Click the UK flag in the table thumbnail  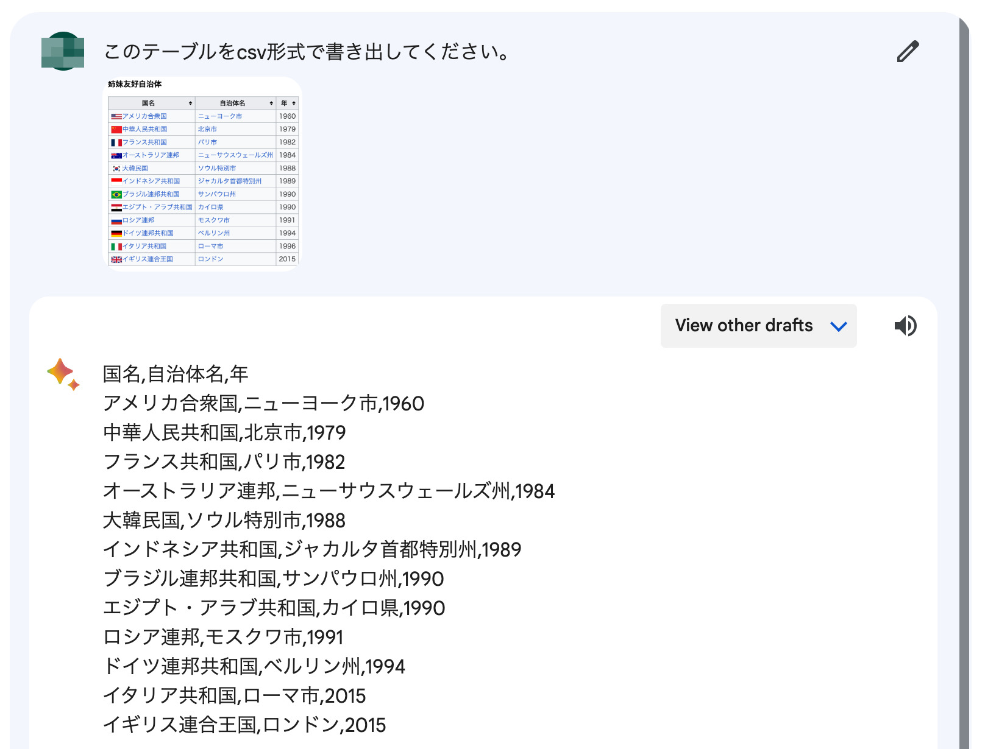pos(116,259)
